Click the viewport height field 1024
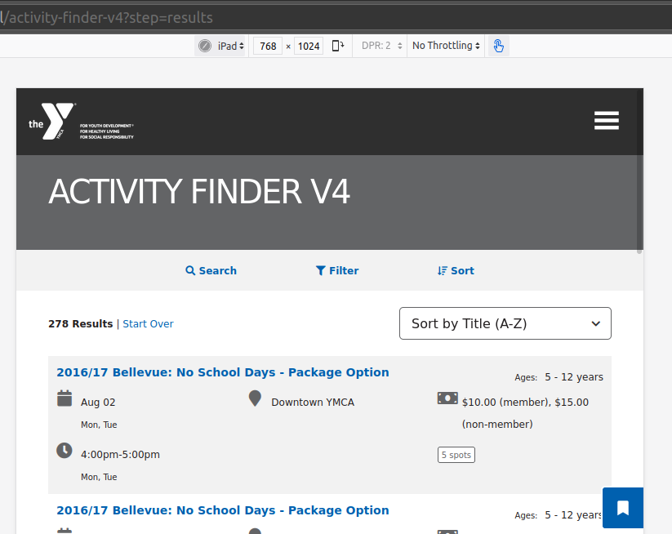 click(309, 47)
